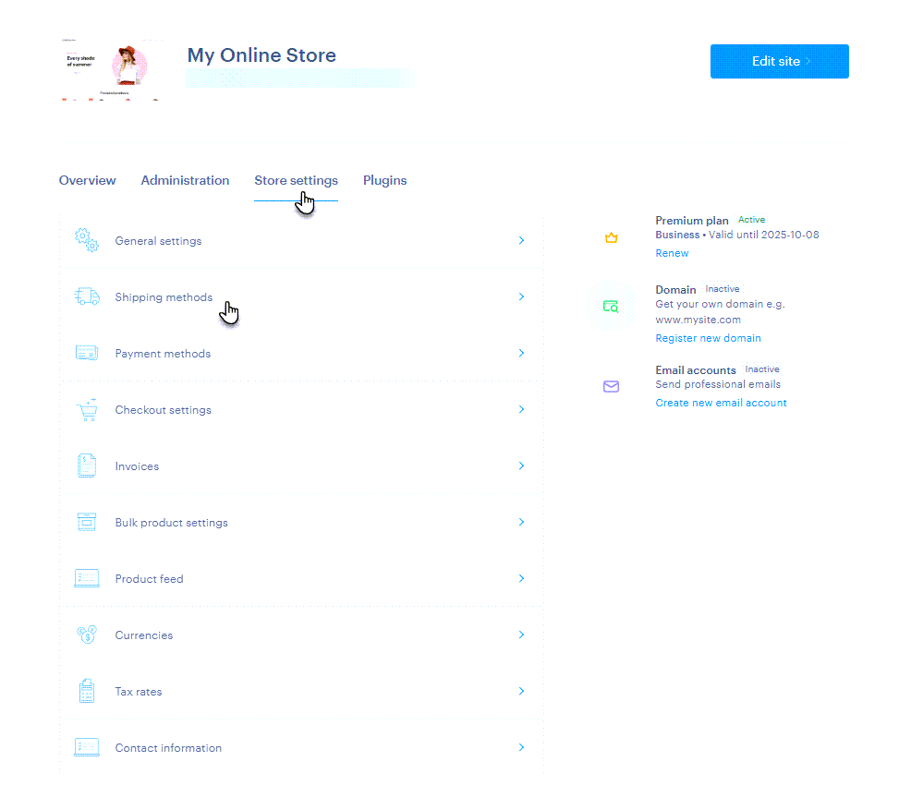899x798 pixels.
Task: Click the Product feed label
Action: pyautogui.click(x=149, y=579)
